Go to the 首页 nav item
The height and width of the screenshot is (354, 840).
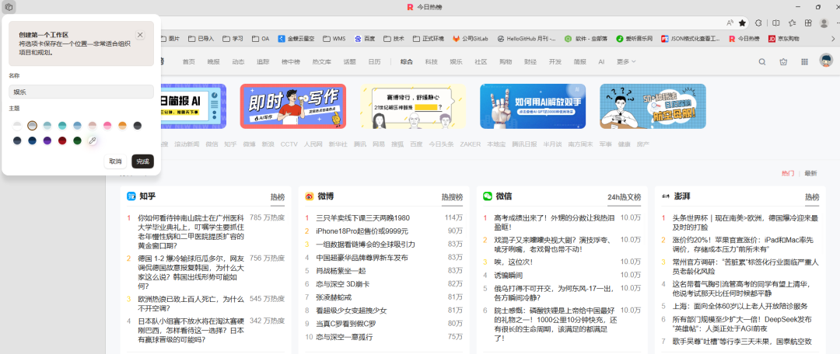pos(188,62)
